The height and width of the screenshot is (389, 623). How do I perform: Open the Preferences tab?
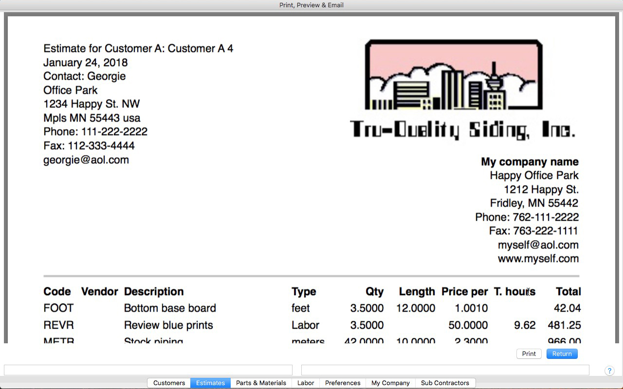(x=343, y=383)
